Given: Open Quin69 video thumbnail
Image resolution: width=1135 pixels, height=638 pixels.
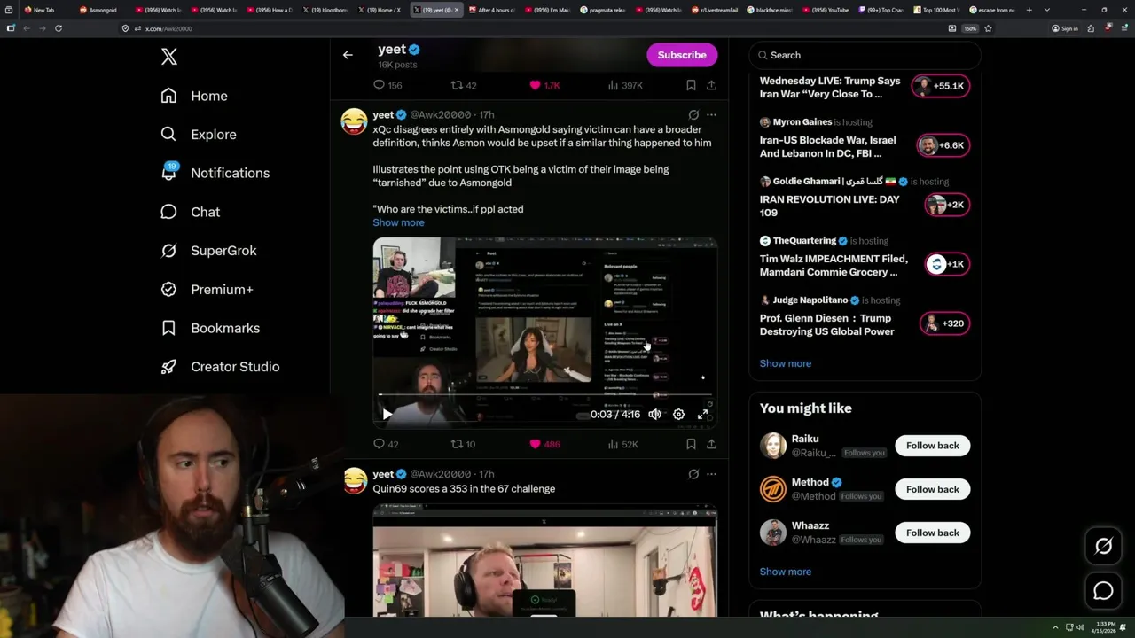Looking at the screenshot, I should point(544,560).
